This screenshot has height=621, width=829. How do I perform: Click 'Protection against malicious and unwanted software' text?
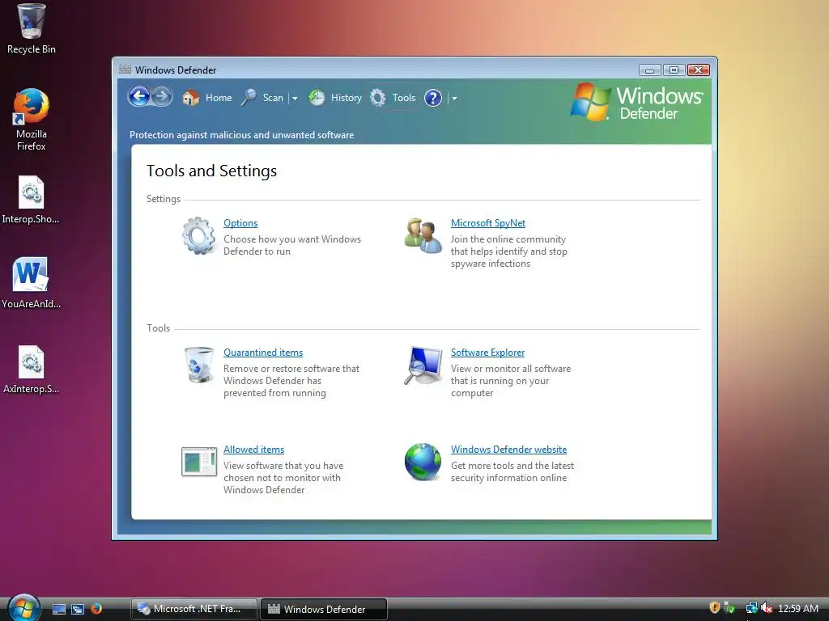[241, 135]
